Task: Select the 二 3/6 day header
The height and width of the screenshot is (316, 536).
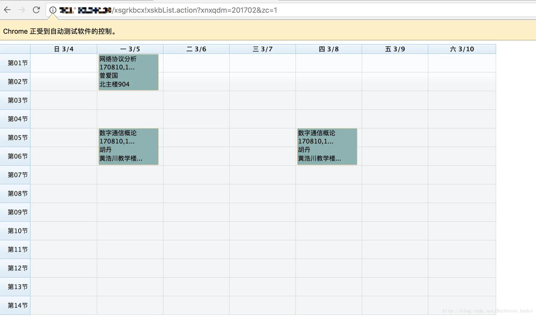Action: (x=196, y=49)
